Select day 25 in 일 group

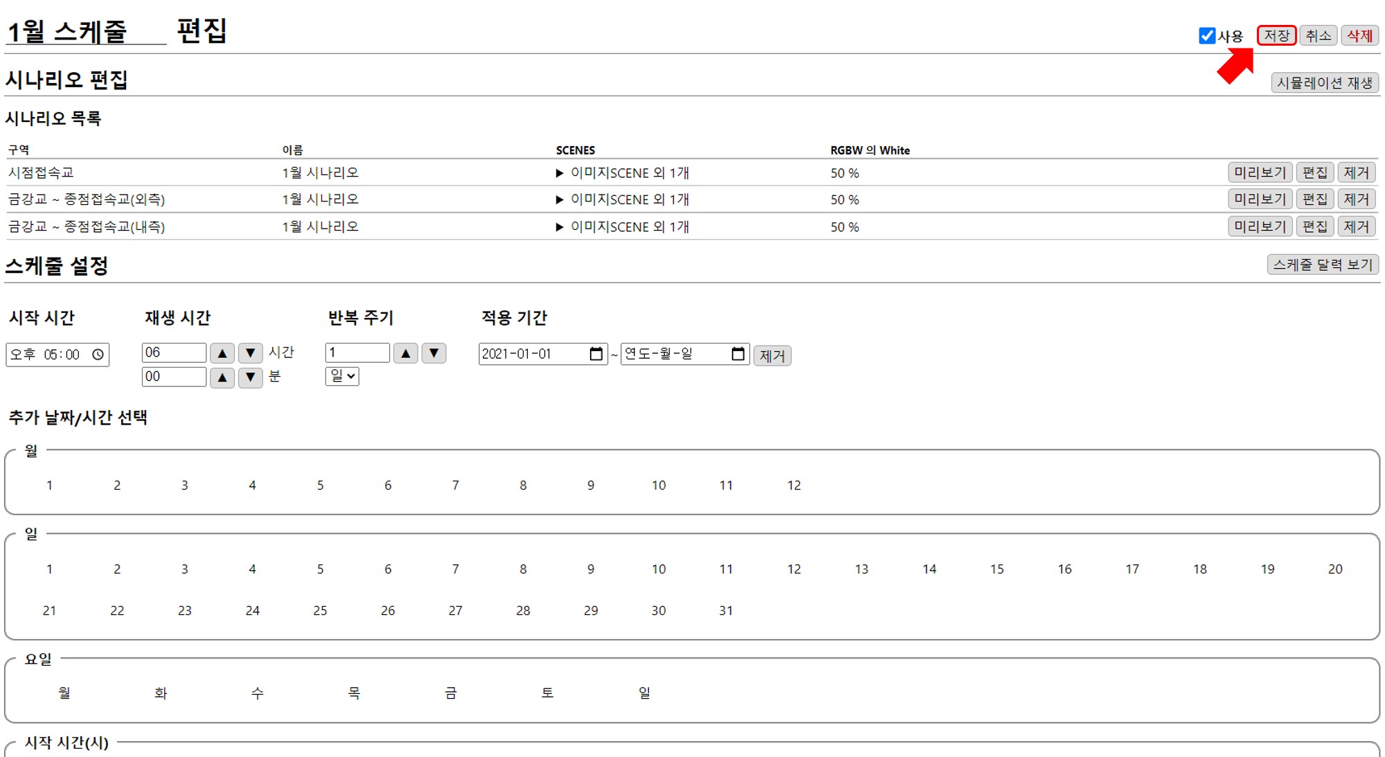click(x=320, y=611)
